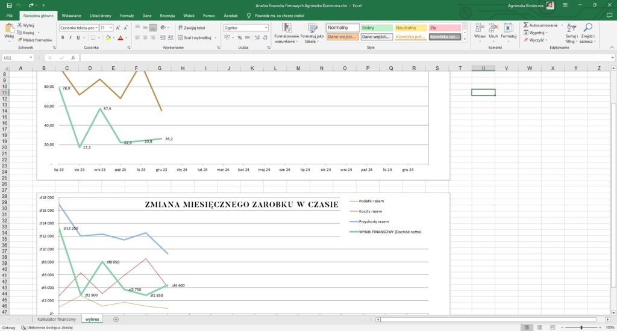Open the font size dropdown
The width and height of the screenshot is (617, 331).
point(111,28)
